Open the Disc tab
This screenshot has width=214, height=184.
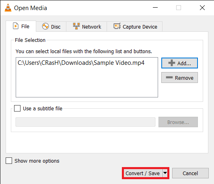point(51,27)
